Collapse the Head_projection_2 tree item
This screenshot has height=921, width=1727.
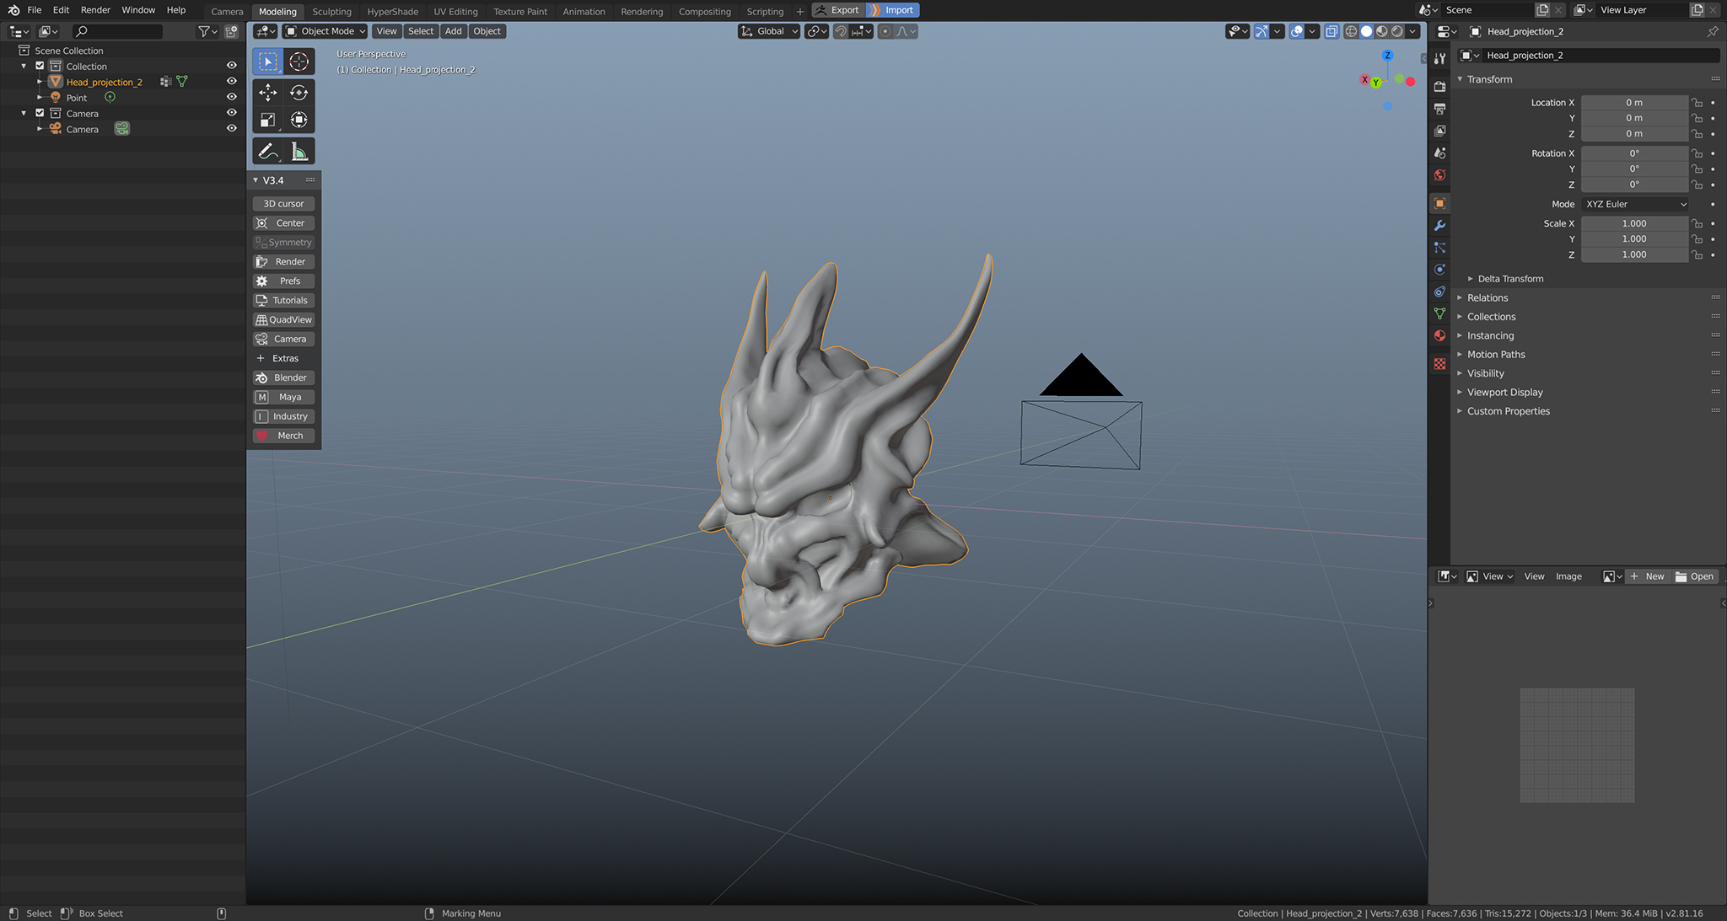[x=39, y=82]
